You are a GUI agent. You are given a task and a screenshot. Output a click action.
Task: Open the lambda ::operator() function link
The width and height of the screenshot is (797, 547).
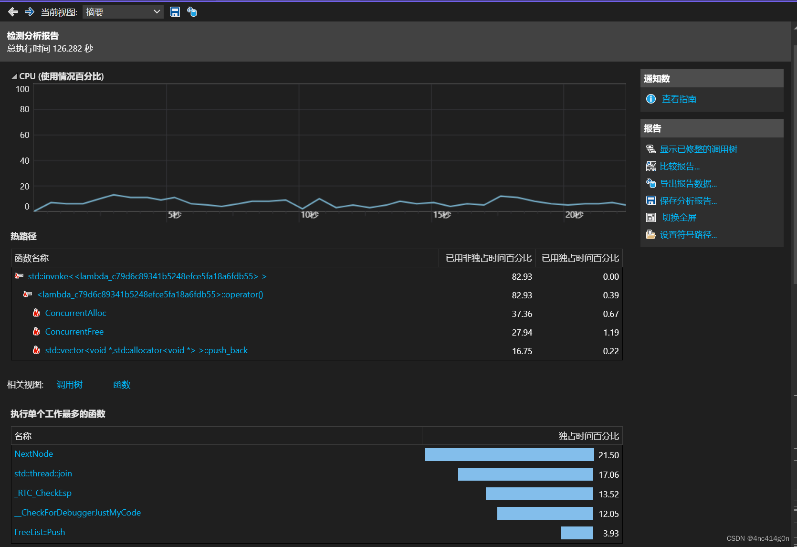click(x=150, y=295)
